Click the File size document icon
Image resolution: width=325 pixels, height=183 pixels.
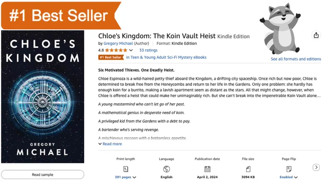coord(248,169)
